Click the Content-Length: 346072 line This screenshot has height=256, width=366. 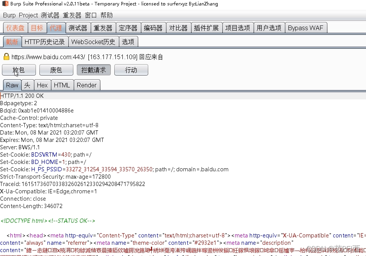point(31,206)
